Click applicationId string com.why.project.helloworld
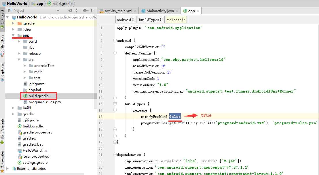319x175 pixels. 193,59
